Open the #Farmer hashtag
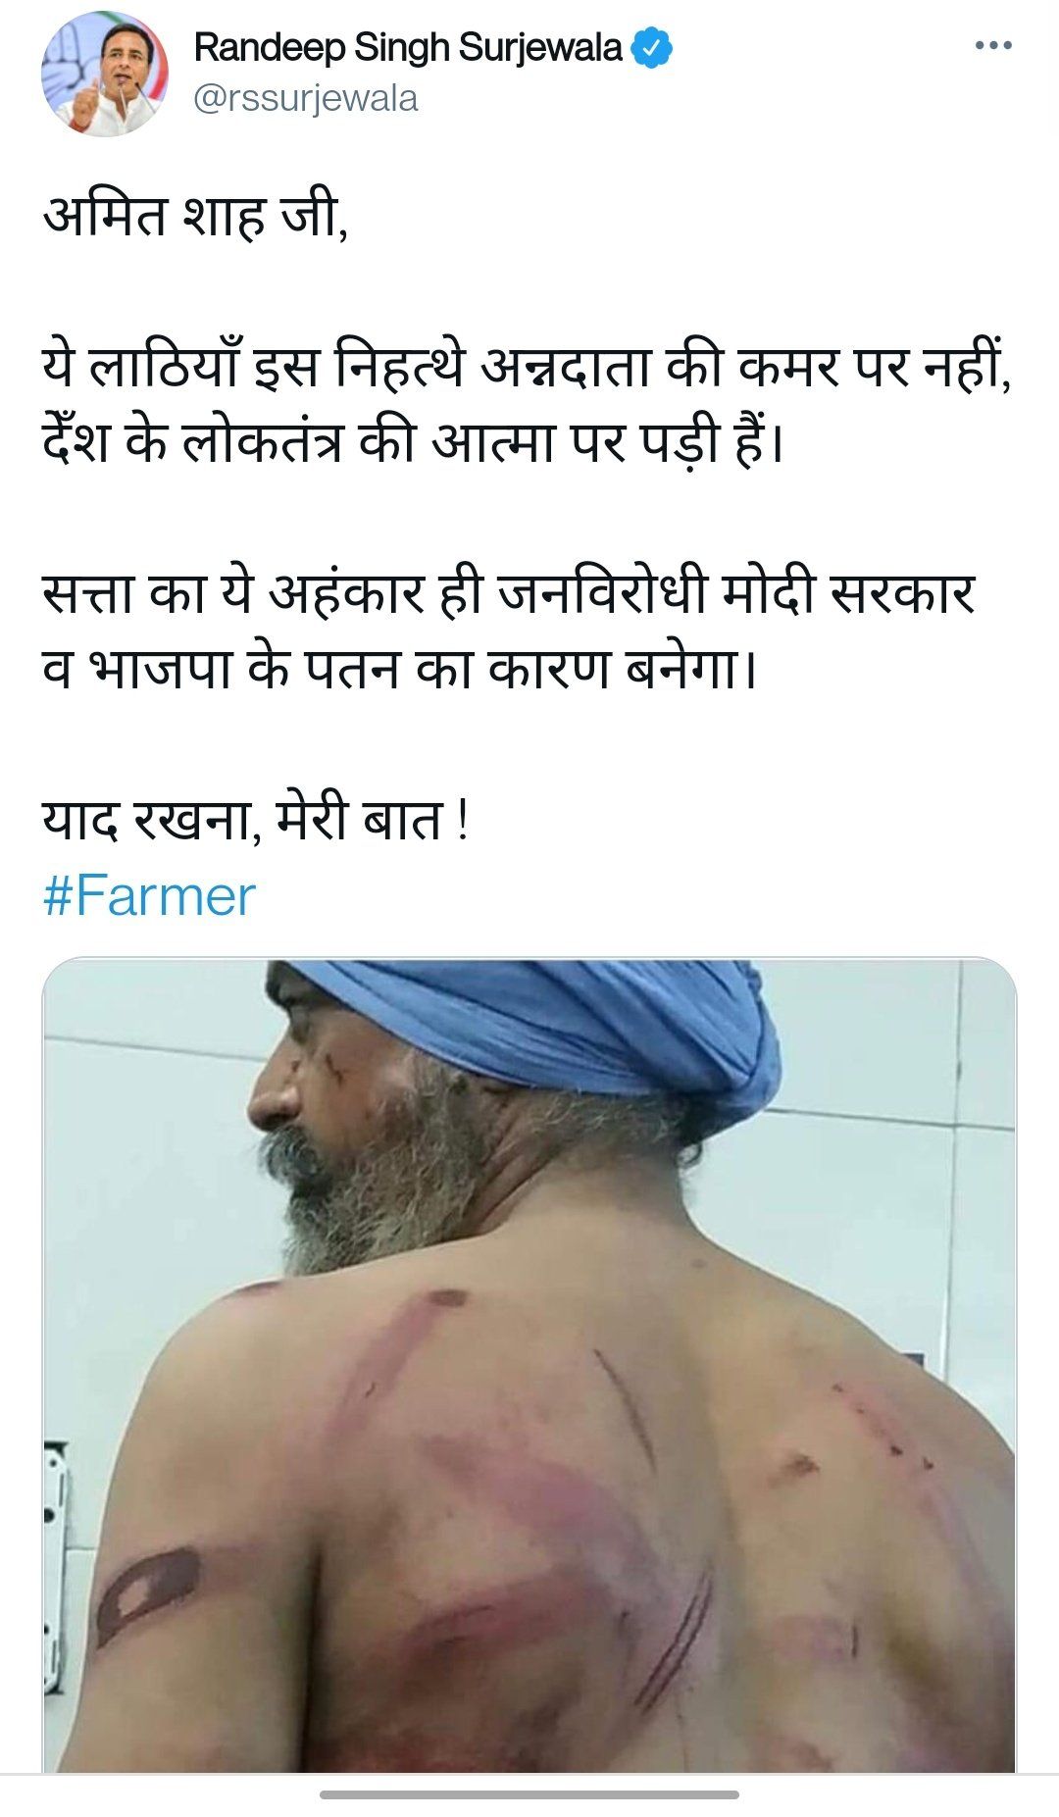The width and height of the screenshot is (1059, 1817). pos(149,896)
